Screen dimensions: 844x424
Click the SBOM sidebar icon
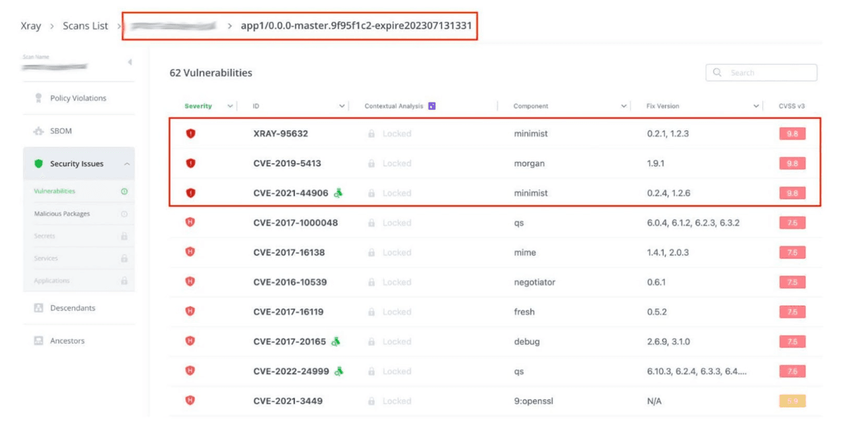tap(39, 132)
